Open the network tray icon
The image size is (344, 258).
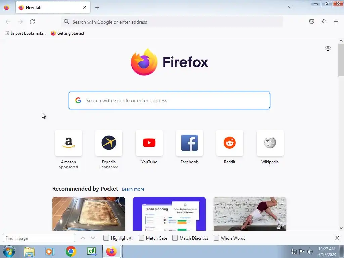coord(294,252)
